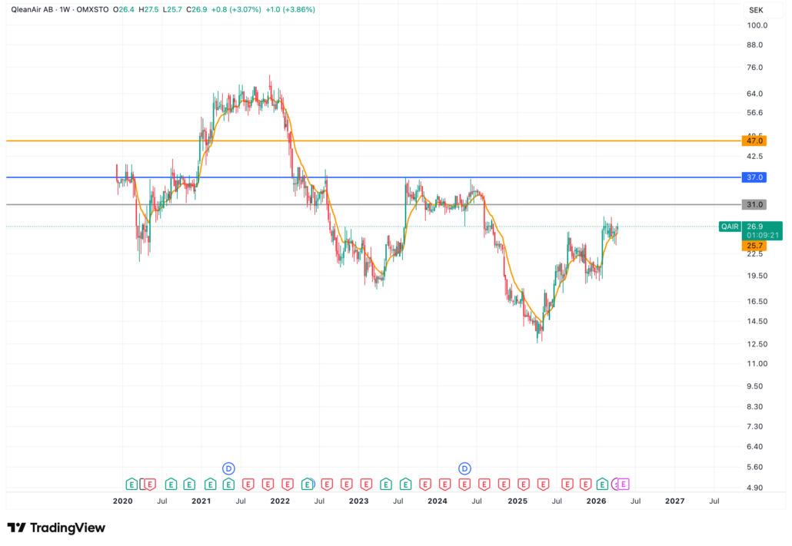This screenshot has height=546, width=792.
Task: Open the SEK currency selector
Action: [x=755, y=9]
